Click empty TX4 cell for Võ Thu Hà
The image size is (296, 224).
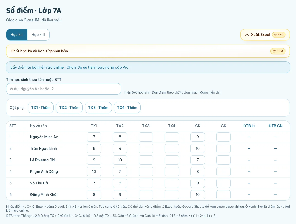click(172, 183)
